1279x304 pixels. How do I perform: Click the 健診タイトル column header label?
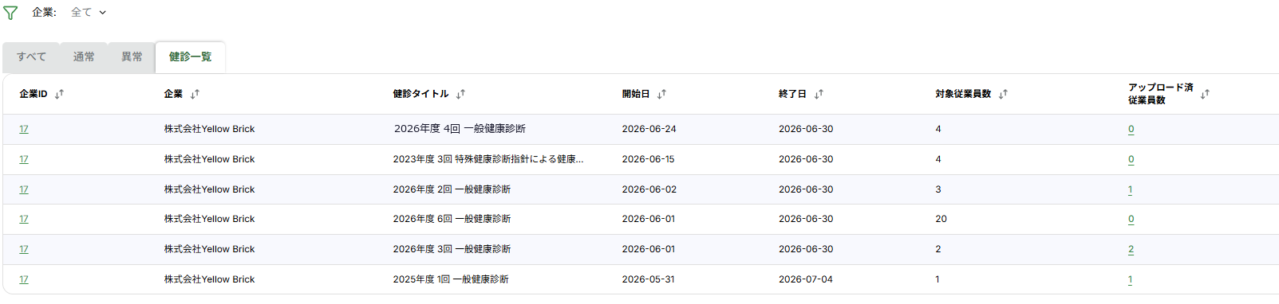pos(420,94)
